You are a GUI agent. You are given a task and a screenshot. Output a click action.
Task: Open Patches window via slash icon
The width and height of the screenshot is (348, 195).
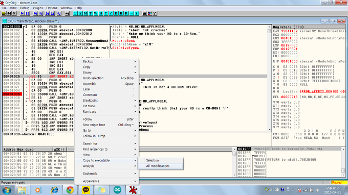point(111,13)
